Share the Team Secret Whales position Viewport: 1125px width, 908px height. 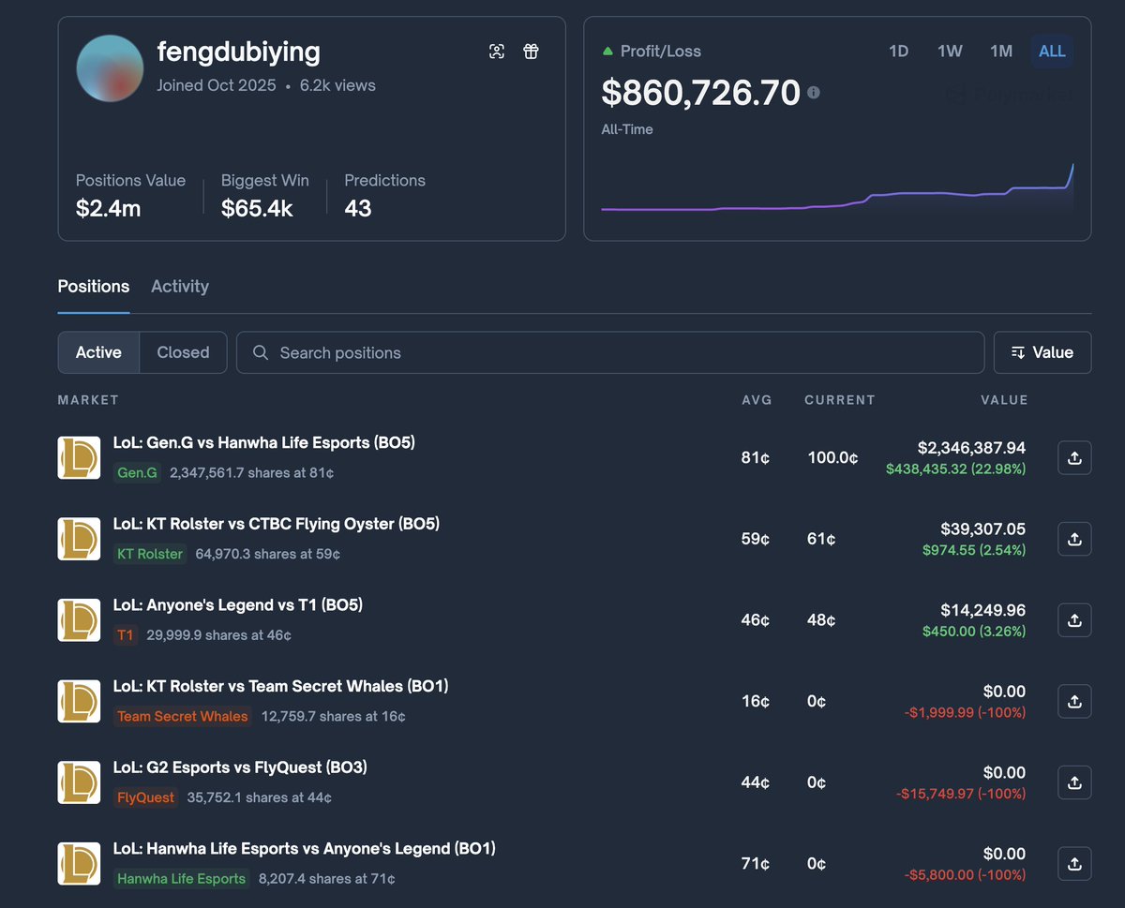tap(1074, 701)
